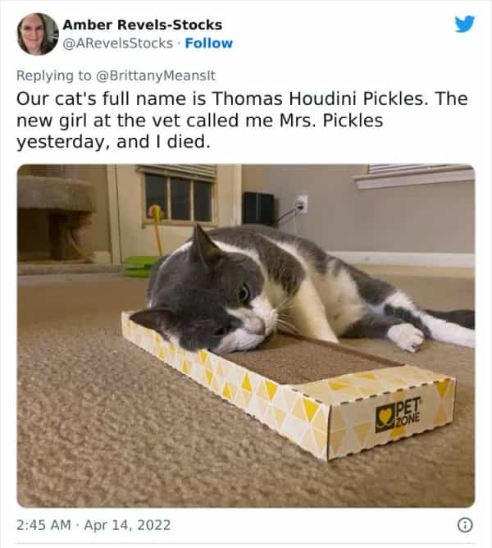Click the tweet text about Thomas Houdini Pickles
The height and width of the screenshot is (548, 492).
pyautogui.click(x=242, y=121)
